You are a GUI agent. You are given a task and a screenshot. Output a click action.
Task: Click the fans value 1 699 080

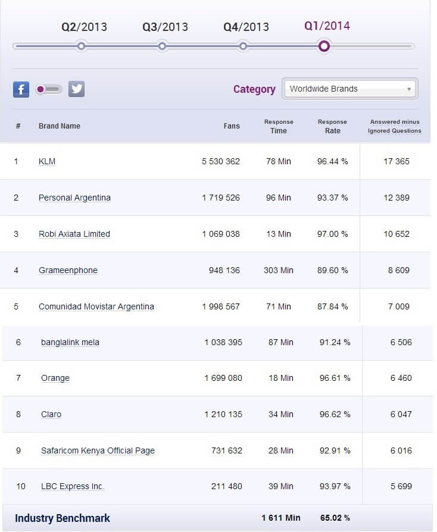click(223, 378)
